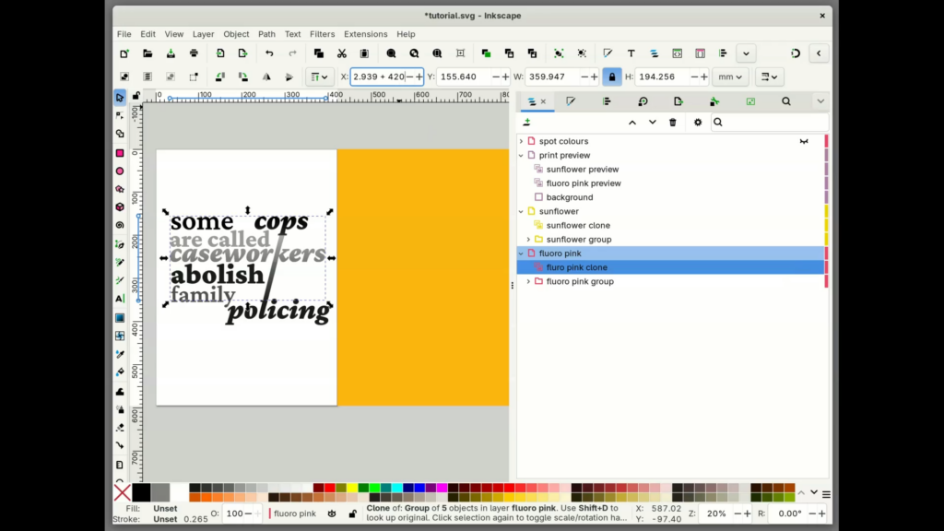944x531 pixels.
Task: Click the add new layer button
Action: (525, 122)
